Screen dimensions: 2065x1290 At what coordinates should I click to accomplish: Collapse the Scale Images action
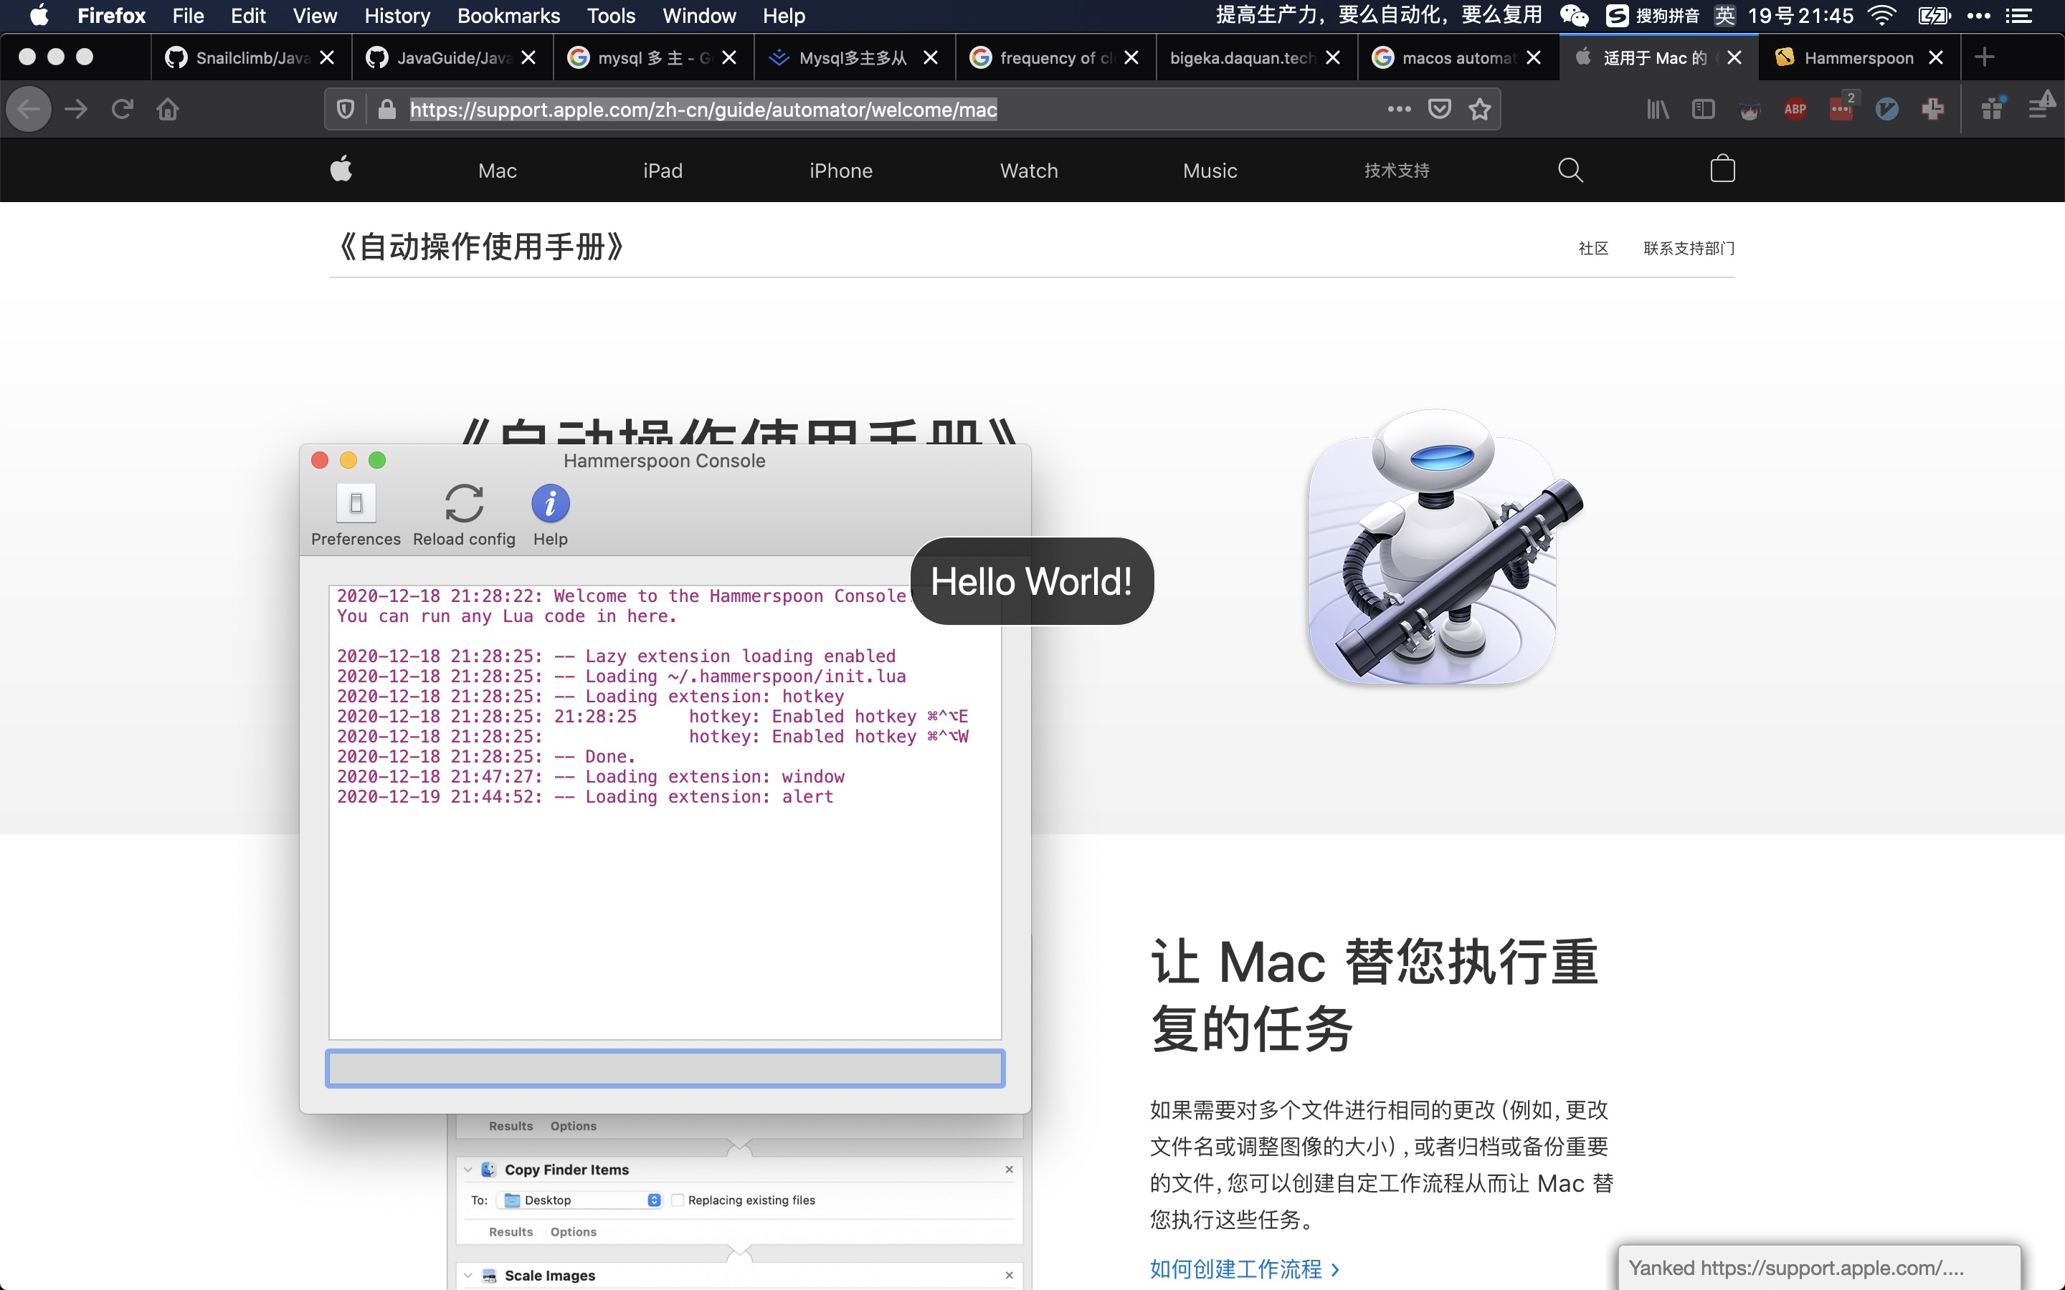pyautogui.click(x=467, y=1276)
